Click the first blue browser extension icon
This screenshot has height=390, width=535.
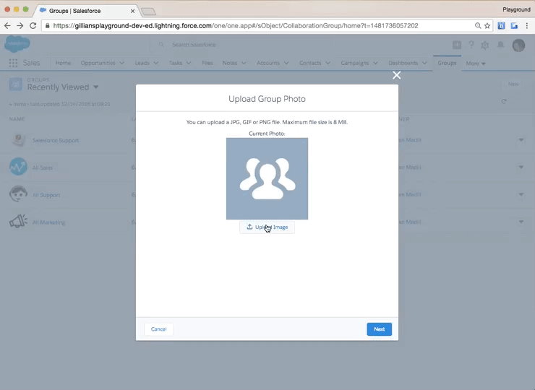pos(501,25)
